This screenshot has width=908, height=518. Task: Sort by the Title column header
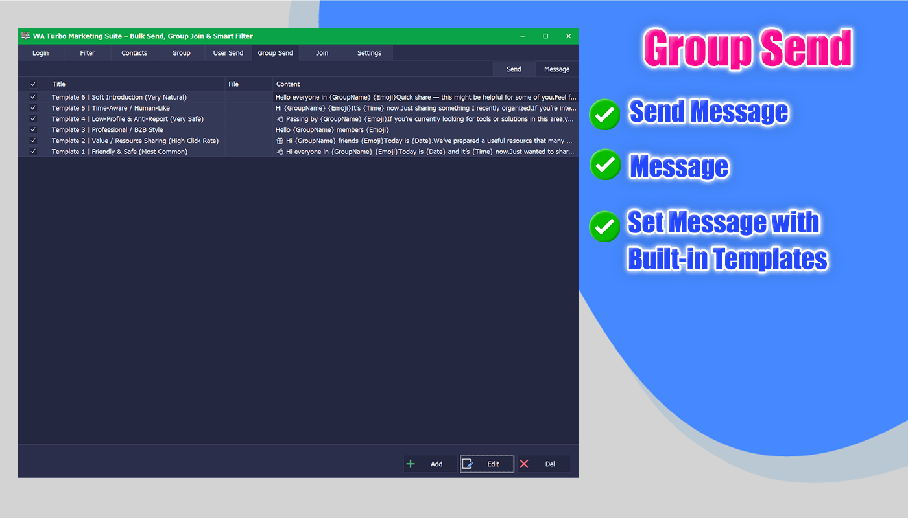coord(137,84)
